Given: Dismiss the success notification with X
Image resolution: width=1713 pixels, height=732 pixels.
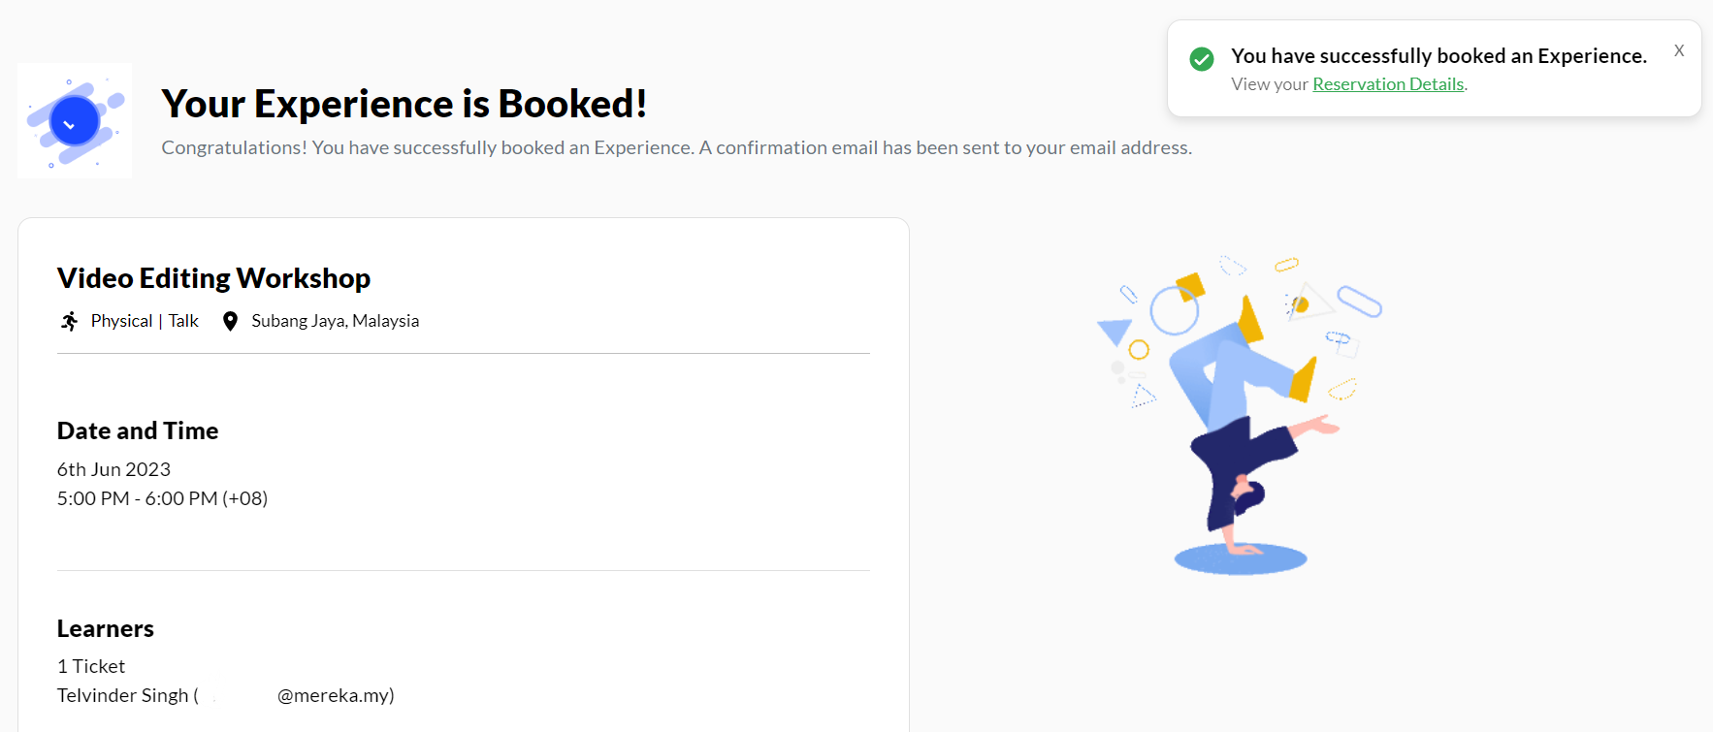Looking at the screenshot, I should pyautogui.click(x=1679, y=50).
